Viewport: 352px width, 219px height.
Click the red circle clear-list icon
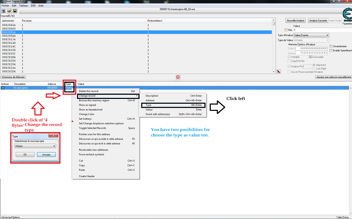pos(178,77)
